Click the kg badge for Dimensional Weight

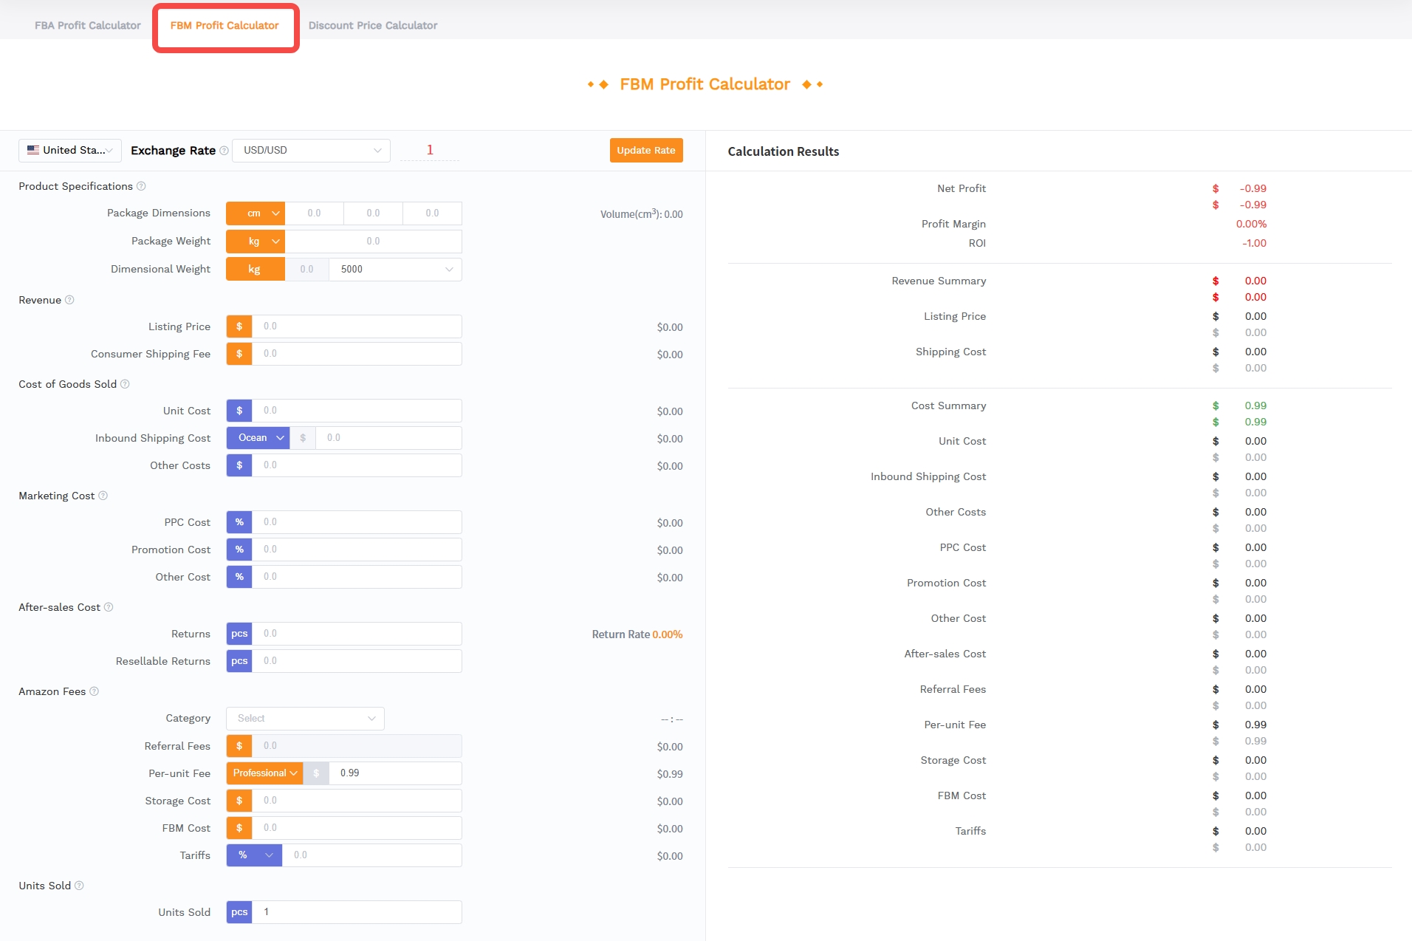[255, 270]
